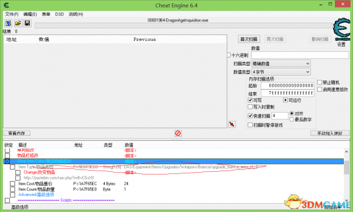353x212 pixels.
Task: Click the red no-entry delete icon
Action: click(178, 133)
